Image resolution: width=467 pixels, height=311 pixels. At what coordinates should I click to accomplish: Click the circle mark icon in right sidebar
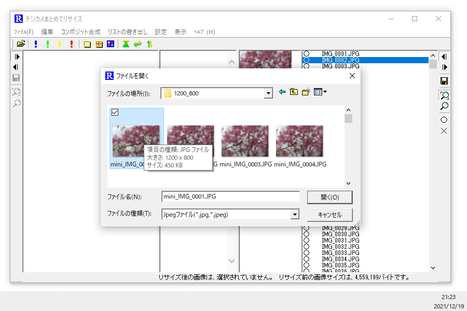click(444, 120)
